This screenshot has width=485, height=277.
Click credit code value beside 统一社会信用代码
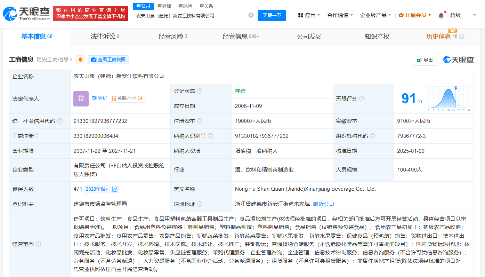[x=100, y=121]
